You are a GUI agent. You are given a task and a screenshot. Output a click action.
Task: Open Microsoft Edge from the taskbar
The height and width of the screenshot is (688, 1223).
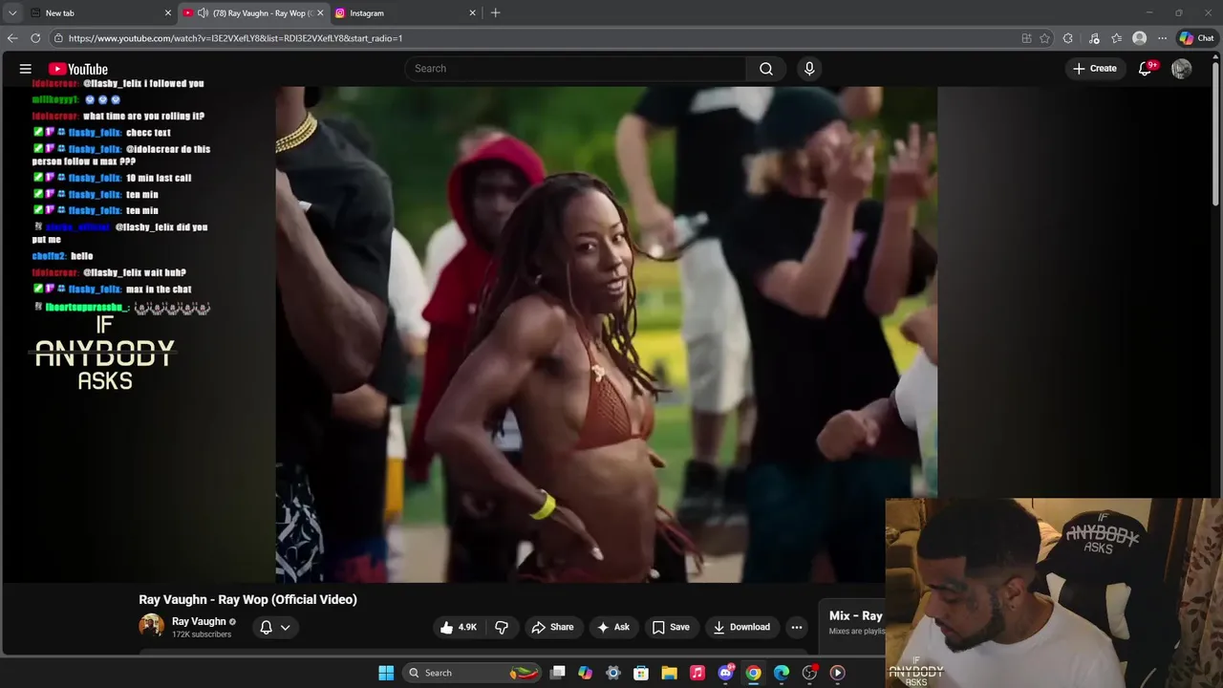pyautogui.click(x=782, y=673)
